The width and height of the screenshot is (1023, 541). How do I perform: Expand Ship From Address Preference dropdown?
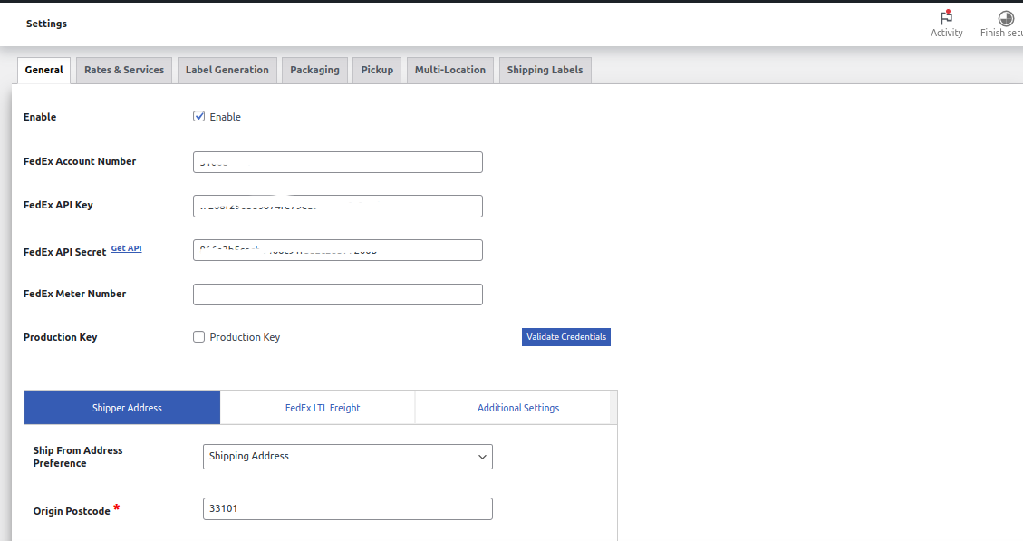point(347,457)
